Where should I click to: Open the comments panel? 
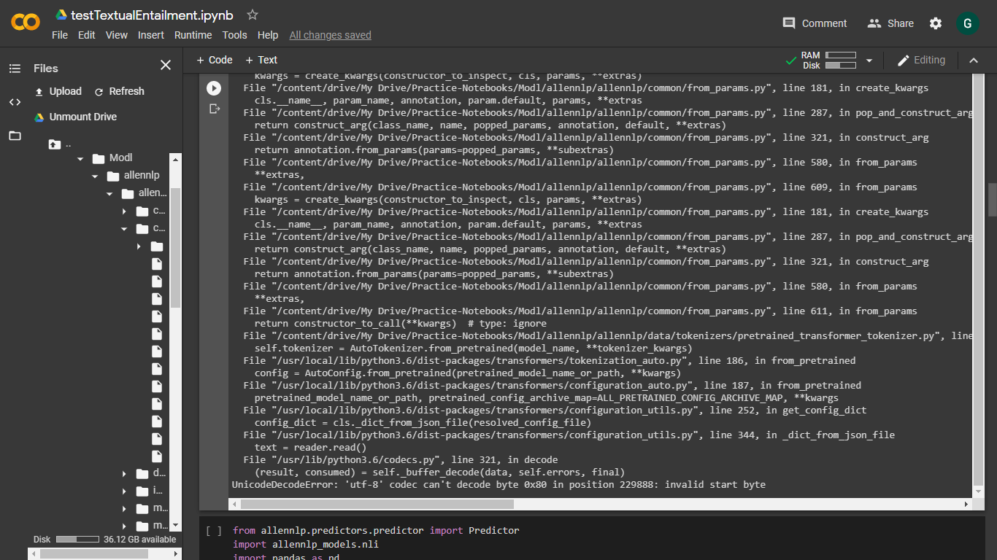click(815, 23)
